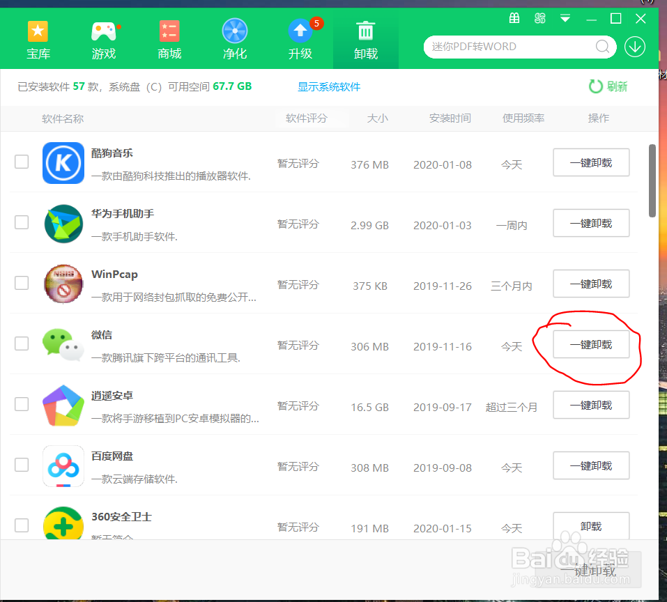Click 酷狗音乐 description text
This screenshot has height=602, width=667.
point(171,176)
